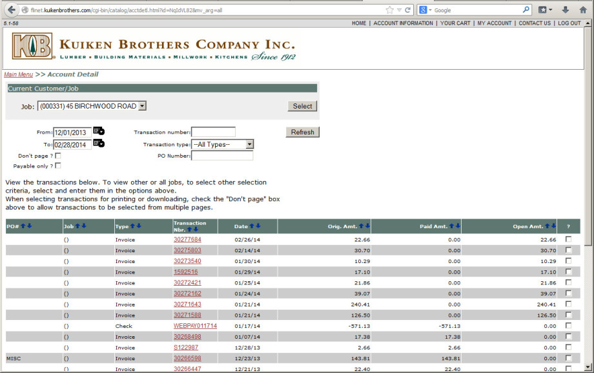Focus the PO Number field
Viewport: 594px width, 373px height.
(222, 155)
